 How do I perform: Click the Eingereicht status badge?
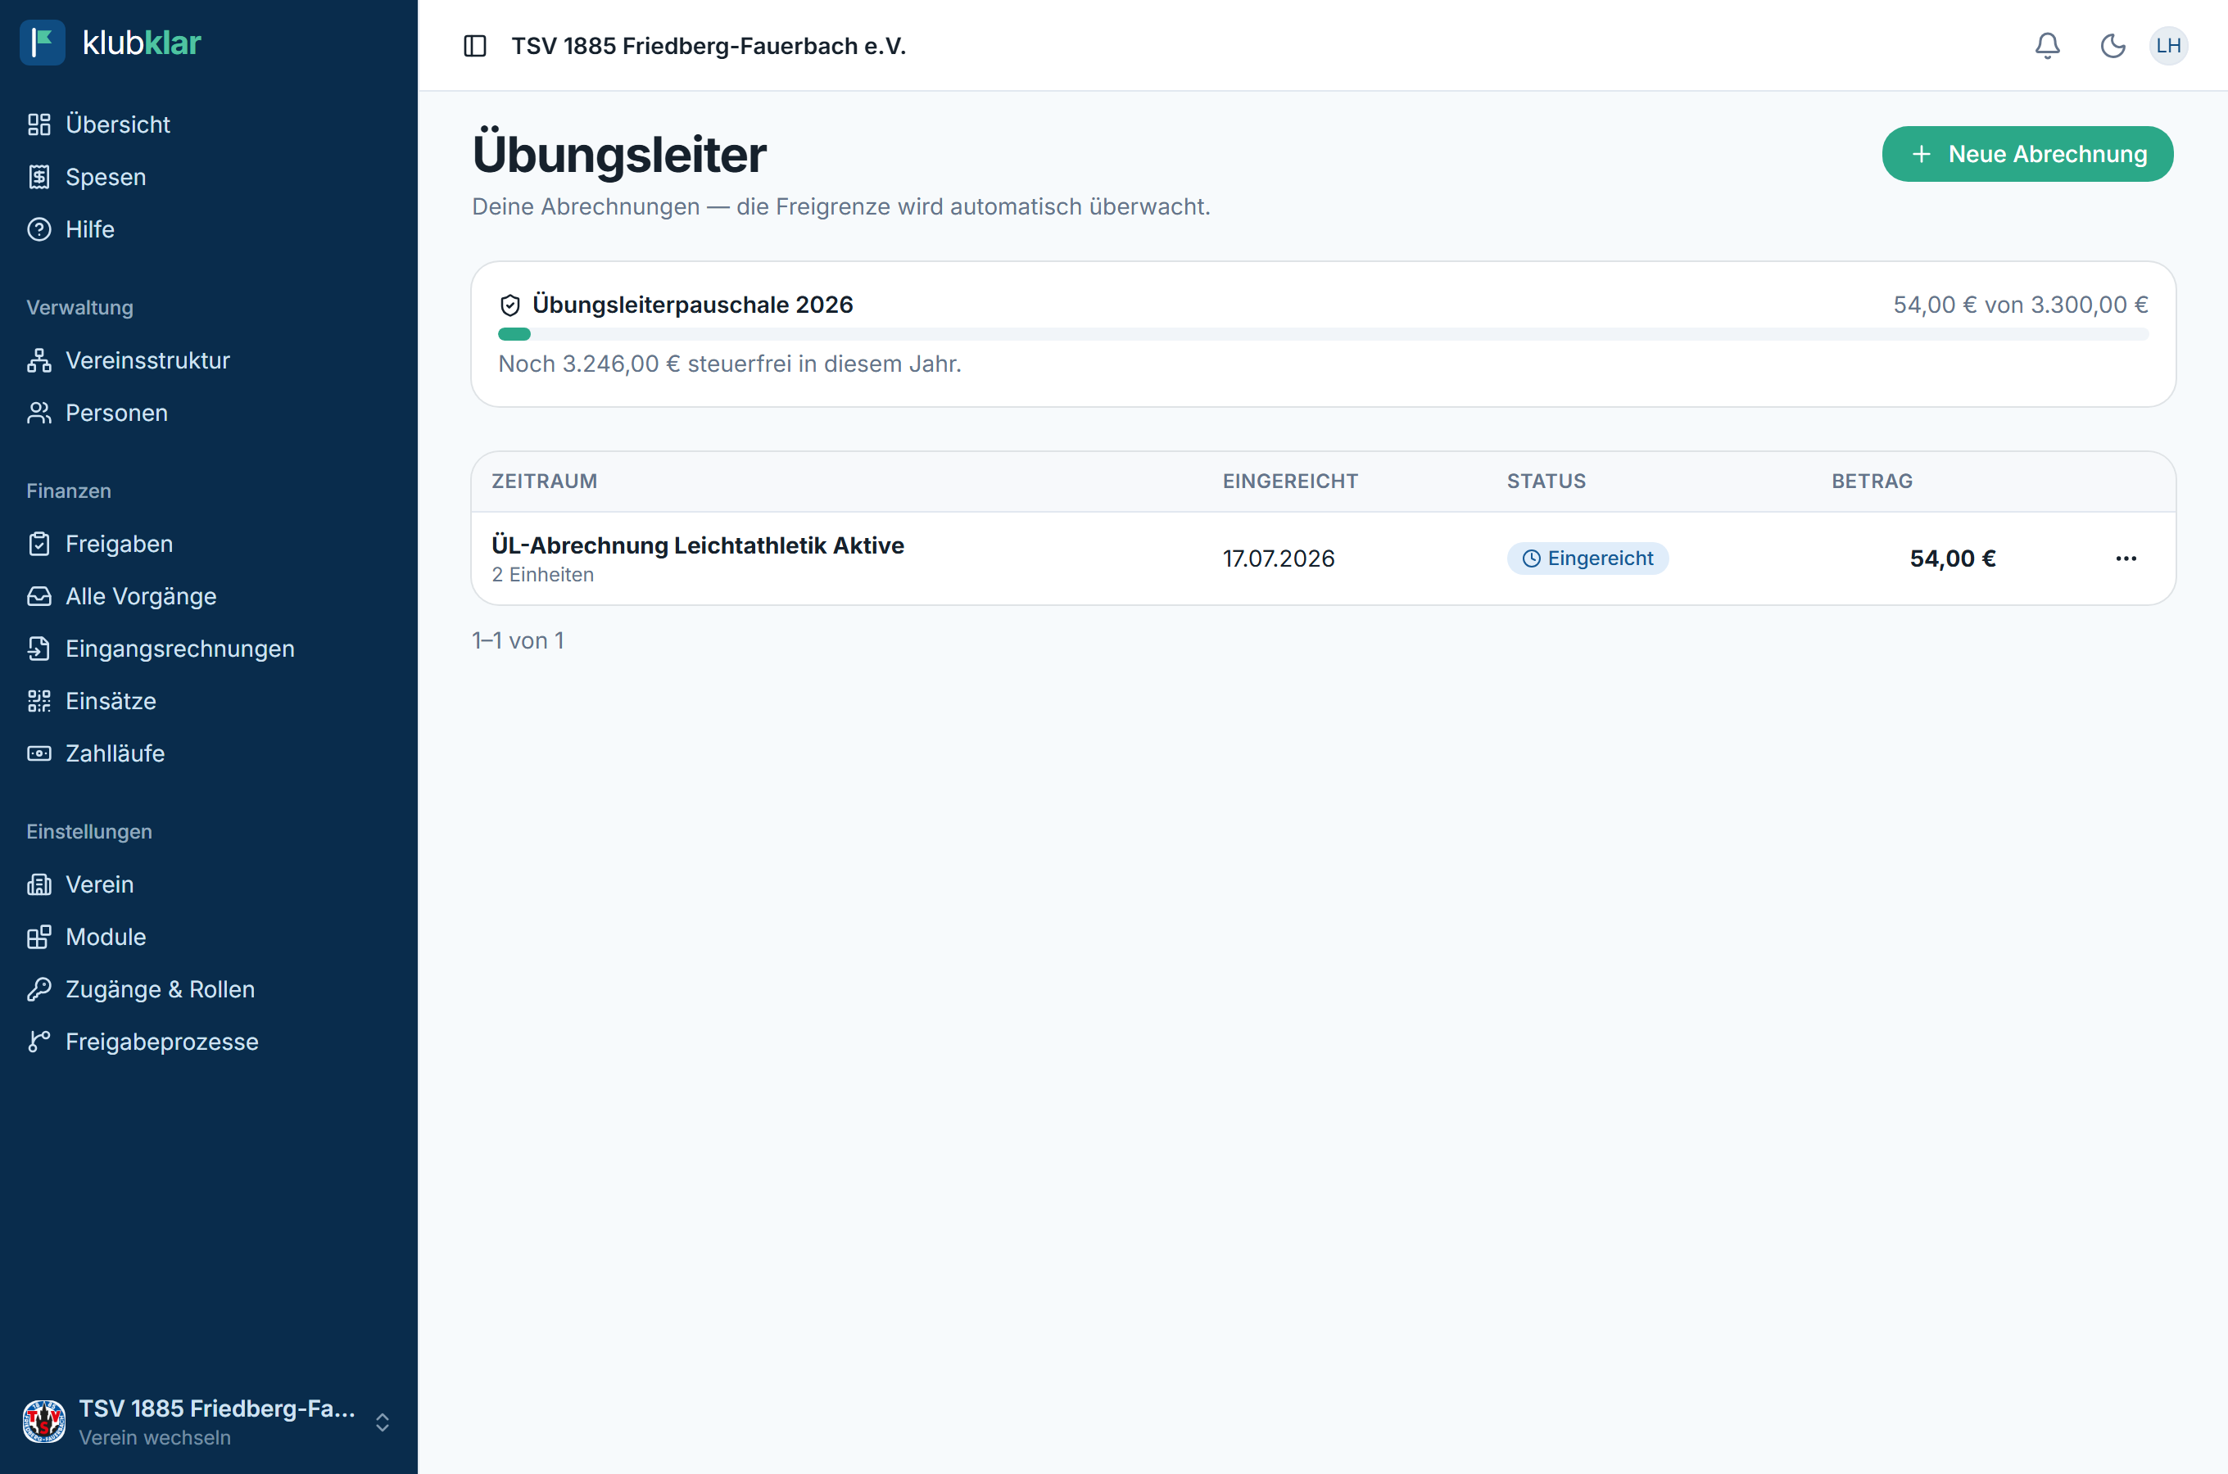point(1587,558)
